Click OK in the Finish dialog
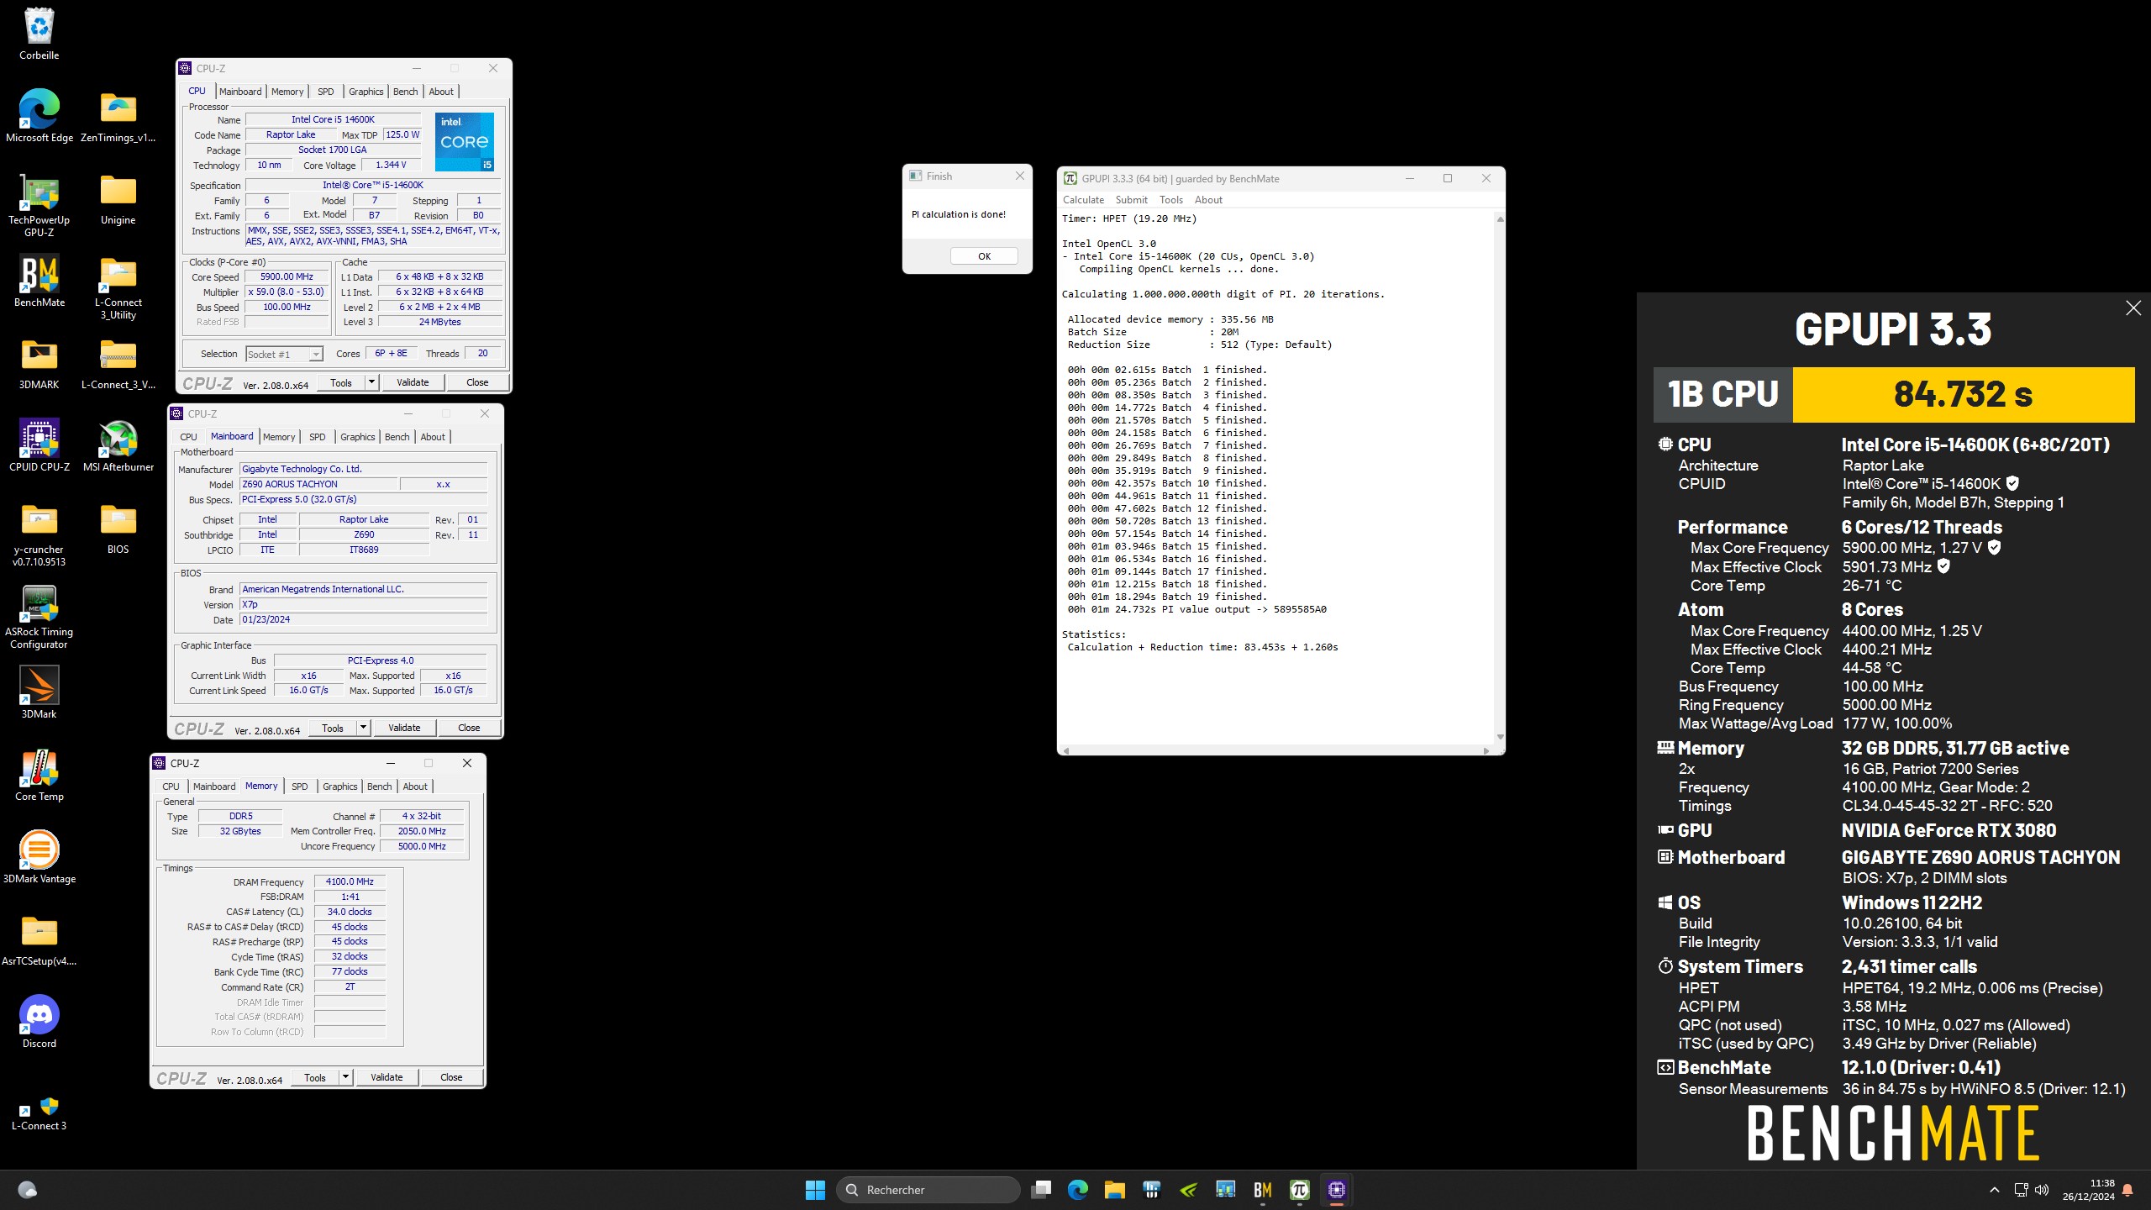The image size is (2151, 1210). (984, 256)
